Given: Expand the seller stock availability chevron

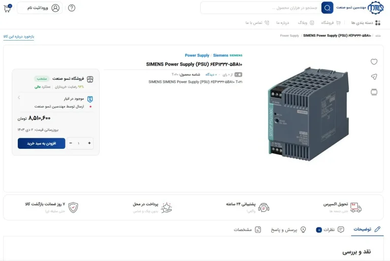Looking at the screenshot, I should [x=19, y=97].
